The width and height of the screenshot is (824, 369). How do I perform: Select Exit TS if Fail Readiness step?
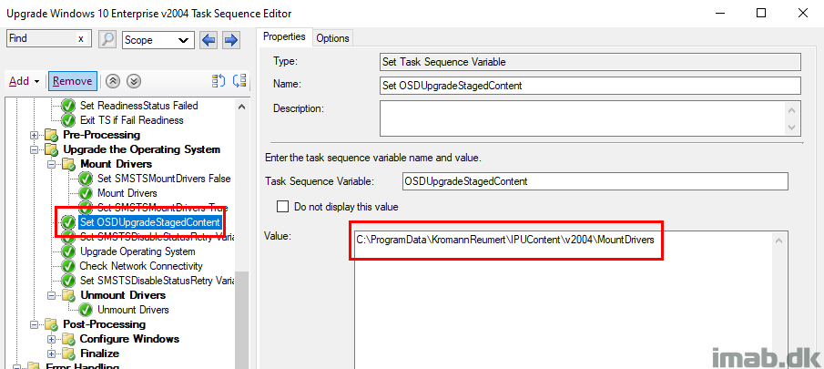click(131, 120)
